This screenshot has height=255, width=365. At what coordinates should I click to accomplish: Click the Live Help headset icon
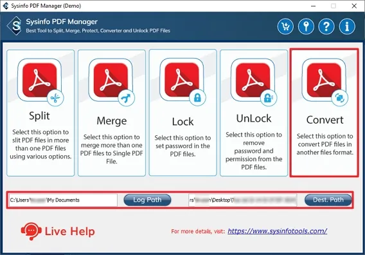pos(31,231)
